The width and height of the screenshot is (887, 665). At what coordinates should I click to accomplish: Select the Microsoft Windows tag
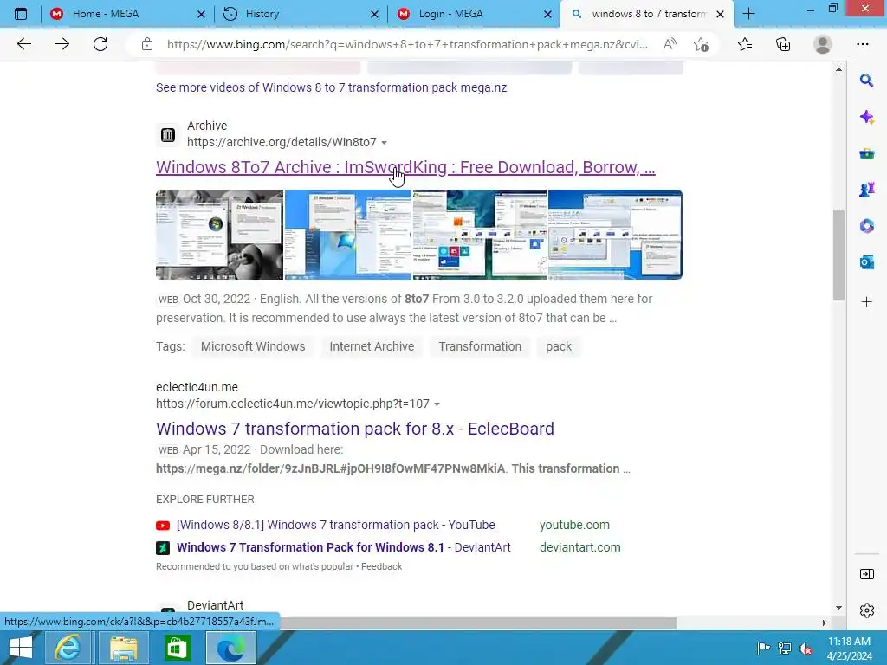pyautogui.click(x=253, y=346)
